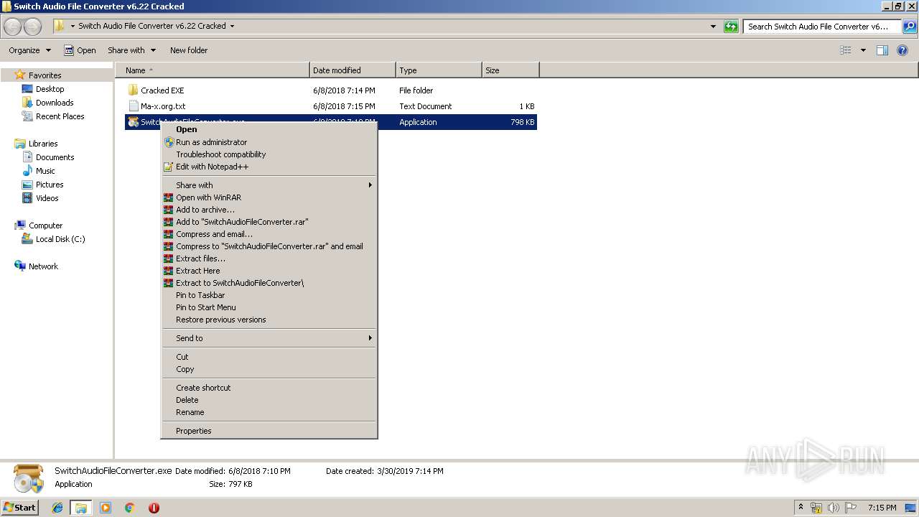Click the green Refresh icon

731,27
